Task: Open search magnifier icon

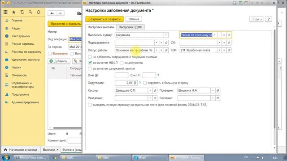Action: point(30,12)
